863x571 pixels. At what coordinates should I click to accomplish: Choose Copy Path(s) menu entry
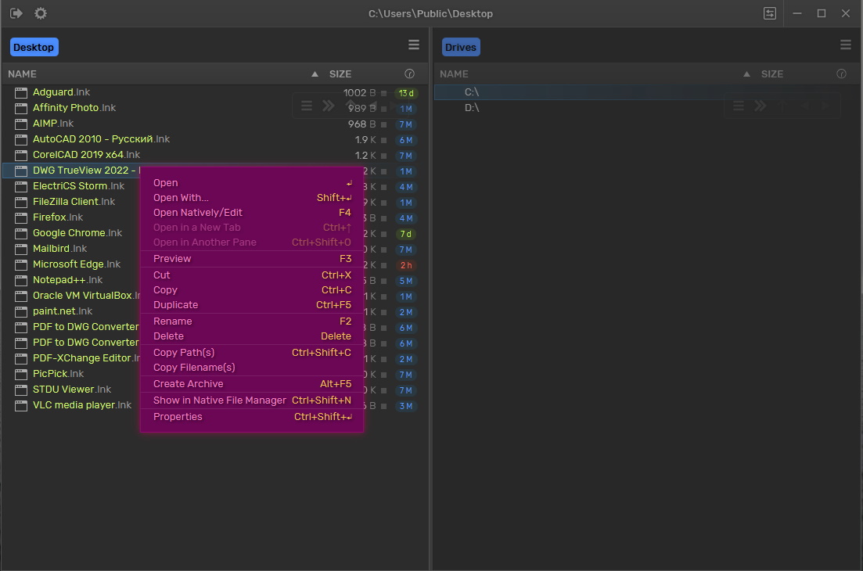(184, 353)
